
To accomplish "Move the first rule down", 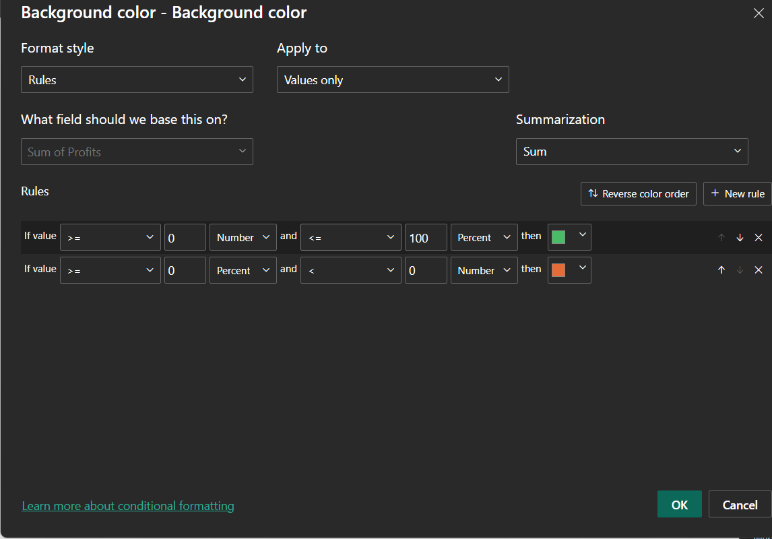I will 740,238.
